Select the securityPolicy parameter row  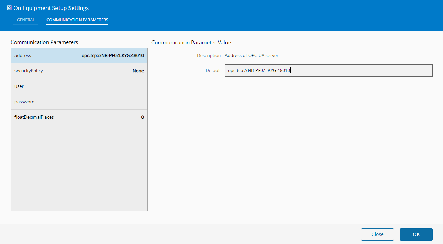point(79,71)
